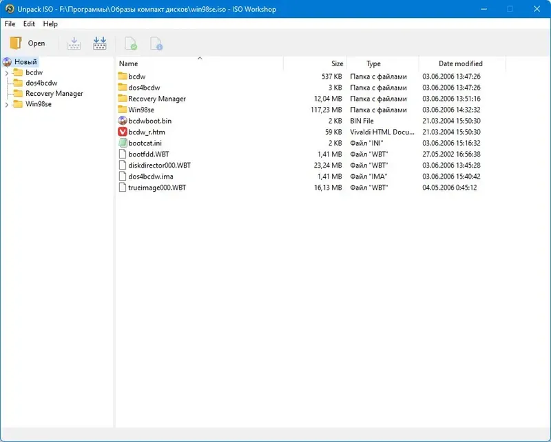The width and height of the screenshot is (551, 442).
Task: Select Win98se folder in the tree
Action: click(39, 104)
